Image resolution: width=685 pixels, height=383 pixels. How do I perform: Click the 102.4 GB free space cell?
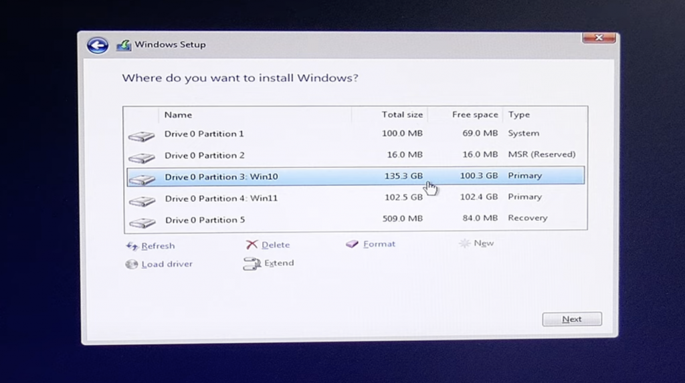click(x=479, y=197)
